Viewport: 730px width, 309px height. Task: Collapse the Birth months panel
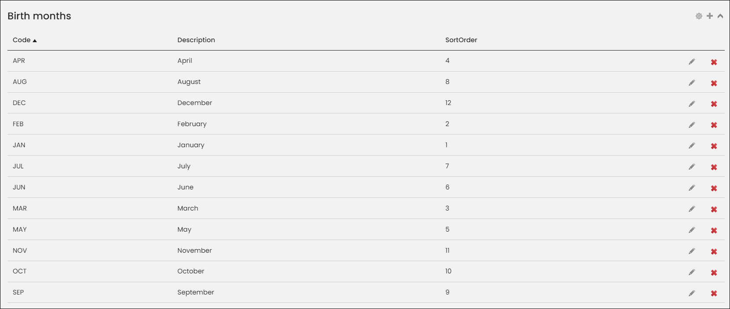[720, 16]
